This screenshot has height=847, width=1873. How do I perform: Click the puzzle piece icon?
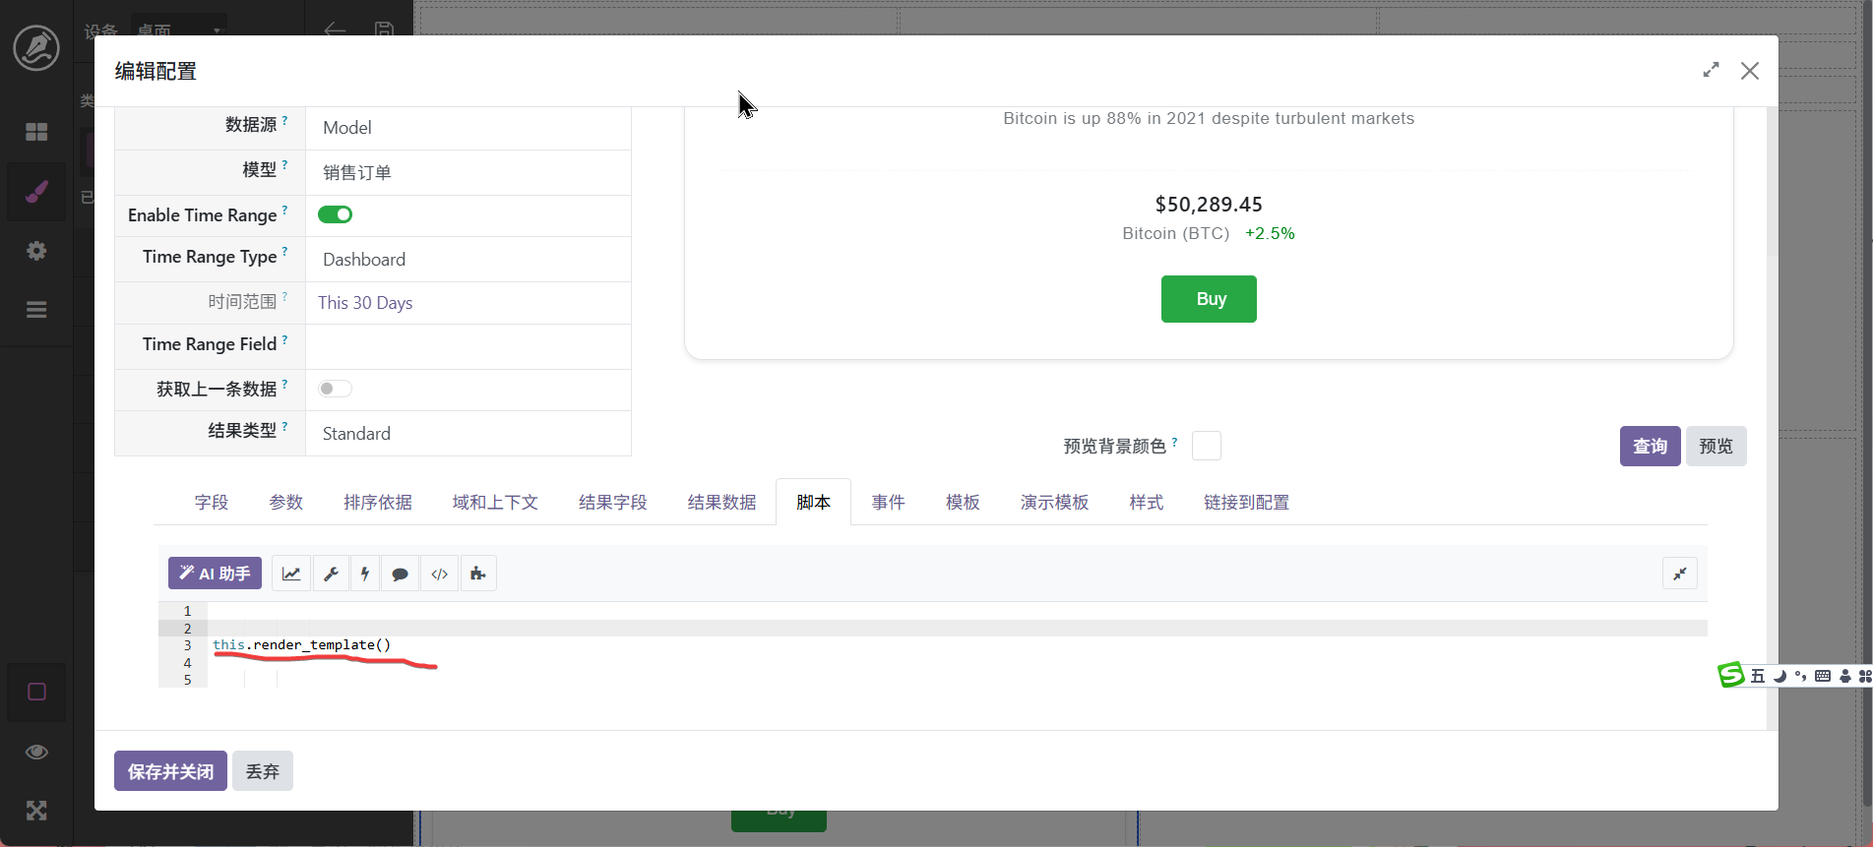[x=478, y=574]
